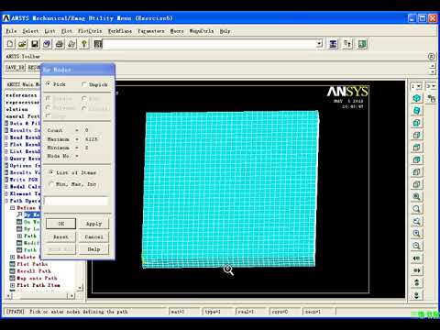Open the command input dropdown arrow
Image resolution: width=440 pixels, height=330 pixels.
(319, 44)
